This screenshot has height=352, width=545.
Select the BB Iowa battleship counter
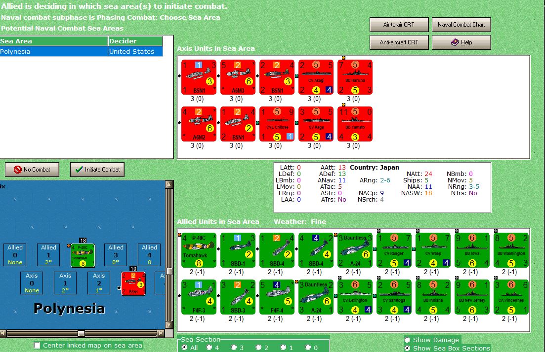472,250
